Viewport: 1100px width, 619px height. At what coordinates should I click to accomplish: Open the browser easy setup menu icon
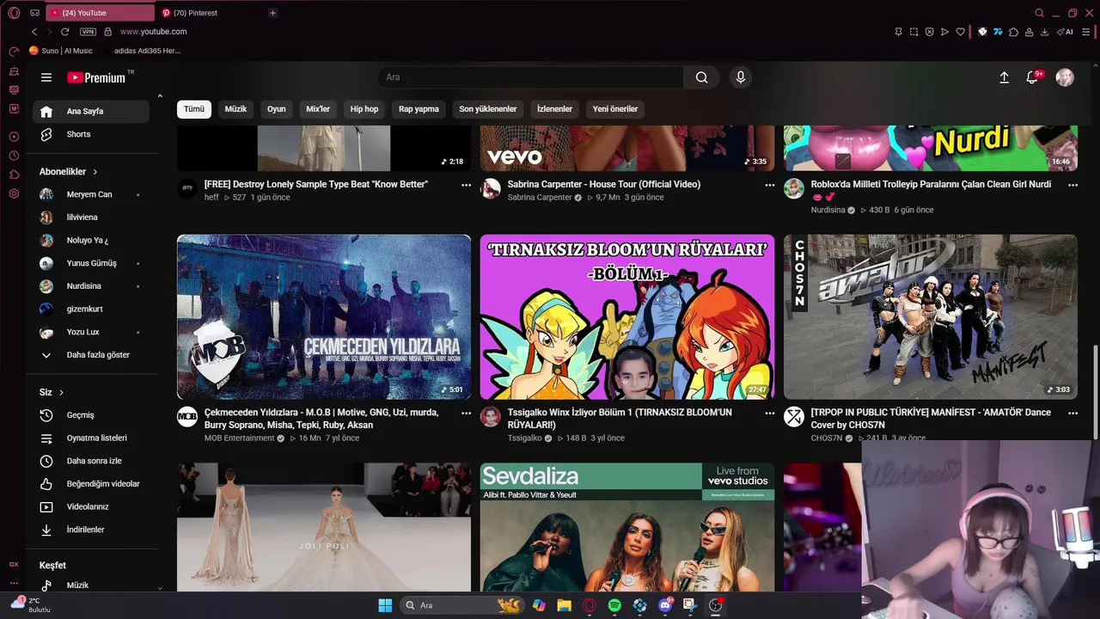click(x=1087, y=32)
